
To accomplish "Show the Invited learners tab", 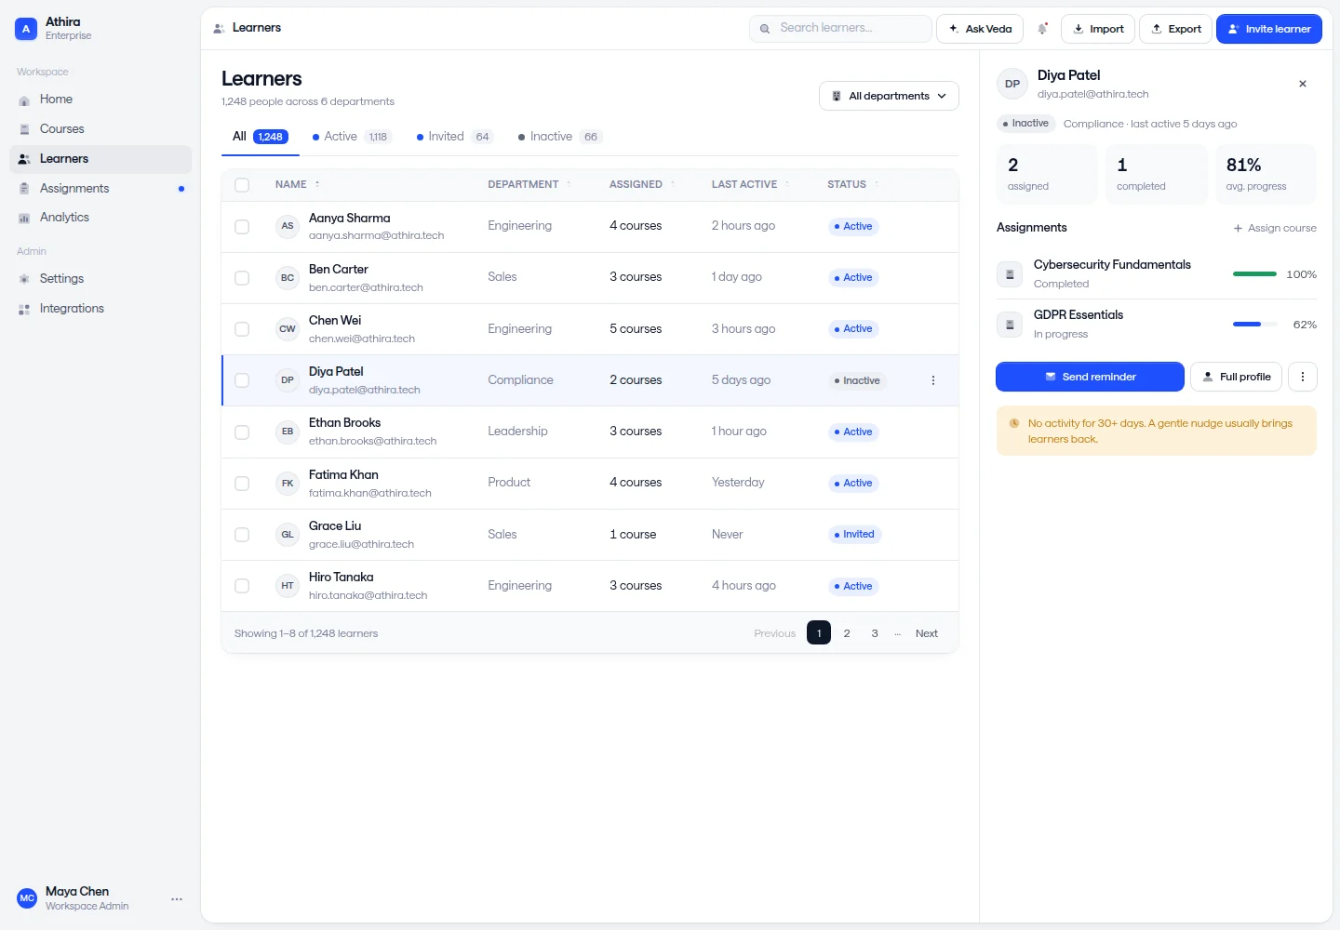I will point(454,137).
